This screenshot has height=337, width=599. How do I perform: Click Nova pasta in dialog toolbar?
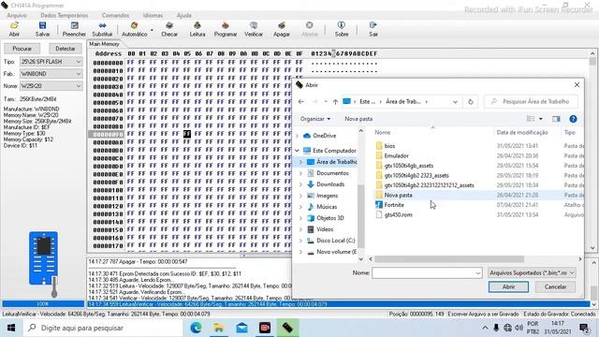point(358,119)
